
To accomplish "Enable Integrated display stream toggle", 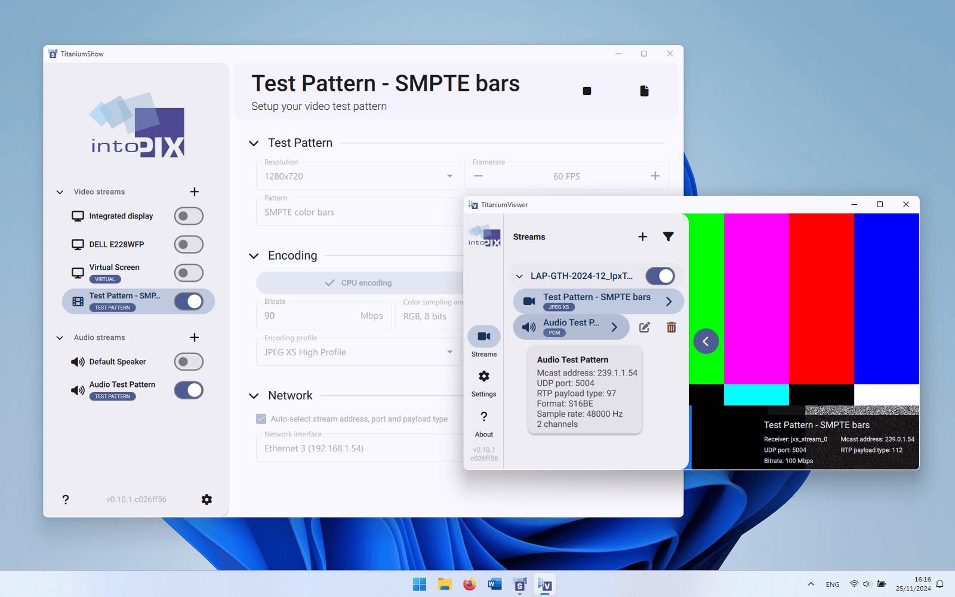I will (x=189, y=216).
